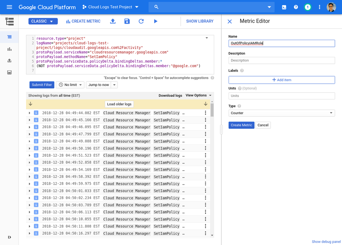Click the panel divider resize handle
This screenshot has height=245, width=342.
click(221, 130)
